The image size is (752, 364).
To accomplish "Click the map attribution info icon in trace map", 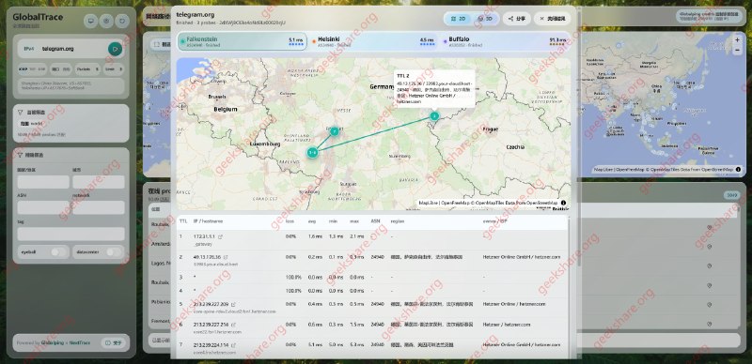I will [563, 203].
